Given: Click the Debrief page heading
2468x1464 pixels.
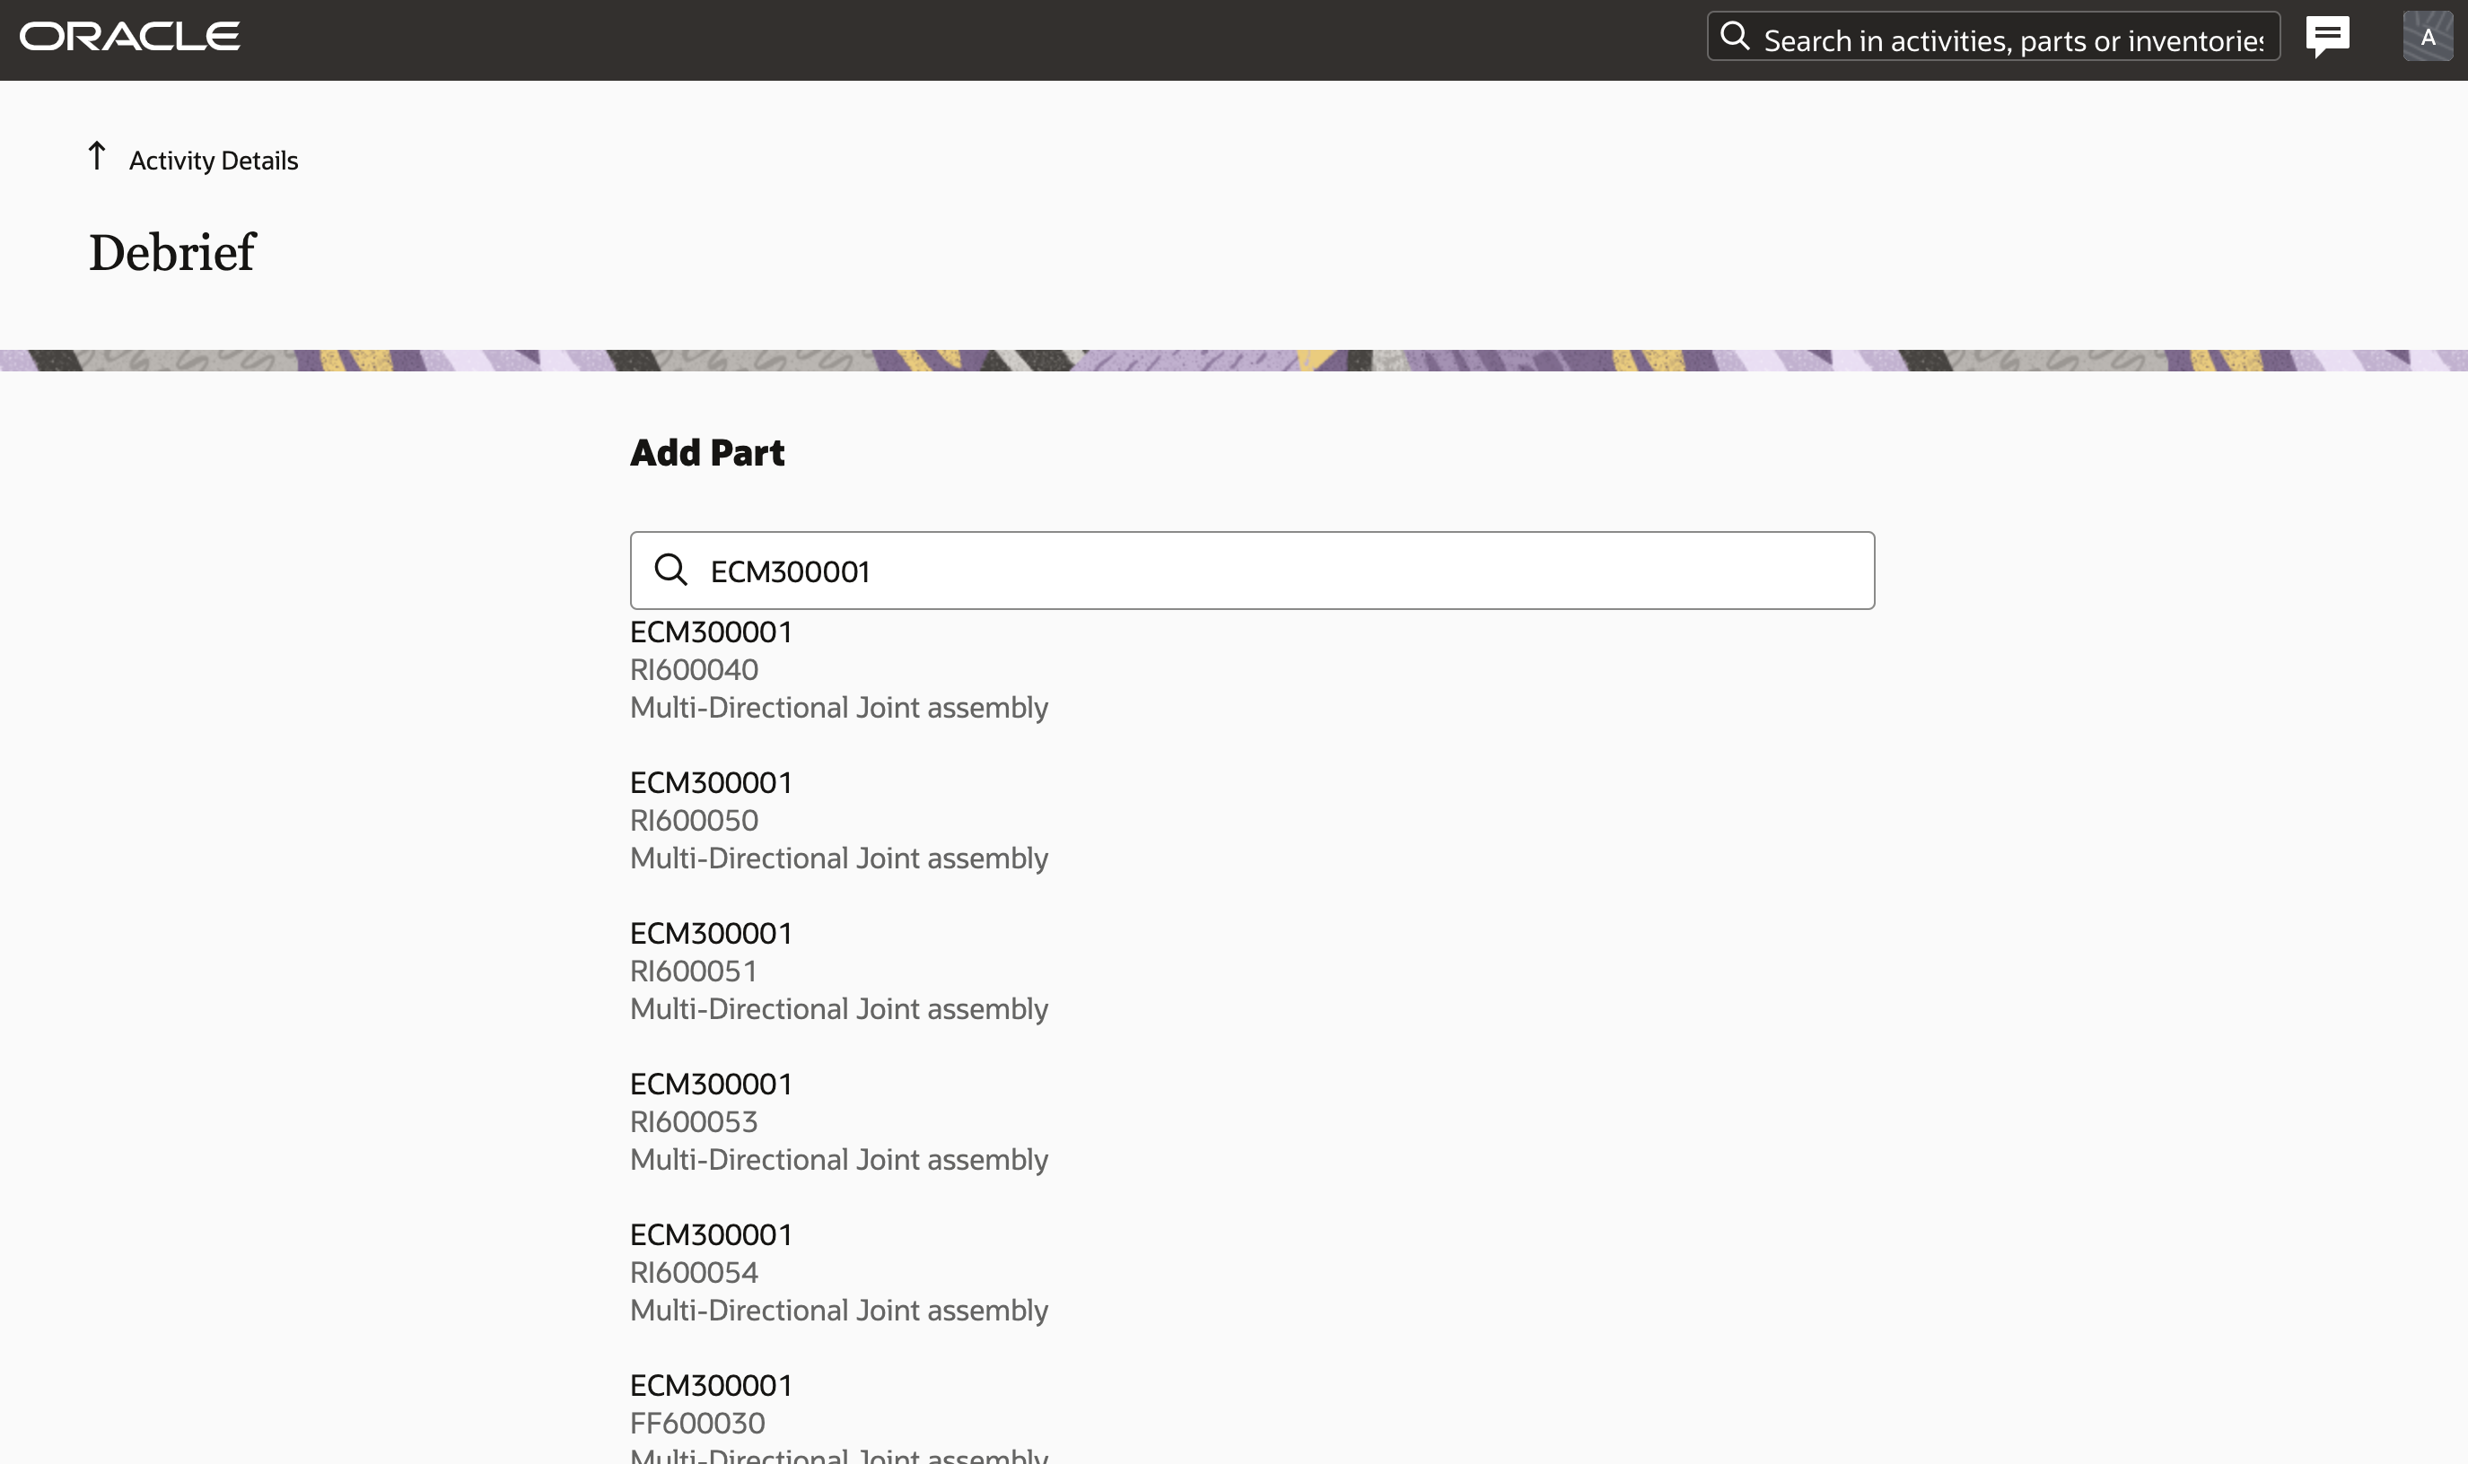Looking at the screenshot, I should 172,253.
